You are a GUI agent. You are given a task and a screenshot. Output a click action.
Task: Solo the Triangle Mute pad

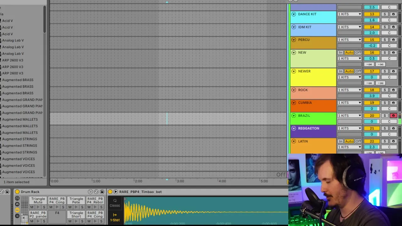click(44, 207)
